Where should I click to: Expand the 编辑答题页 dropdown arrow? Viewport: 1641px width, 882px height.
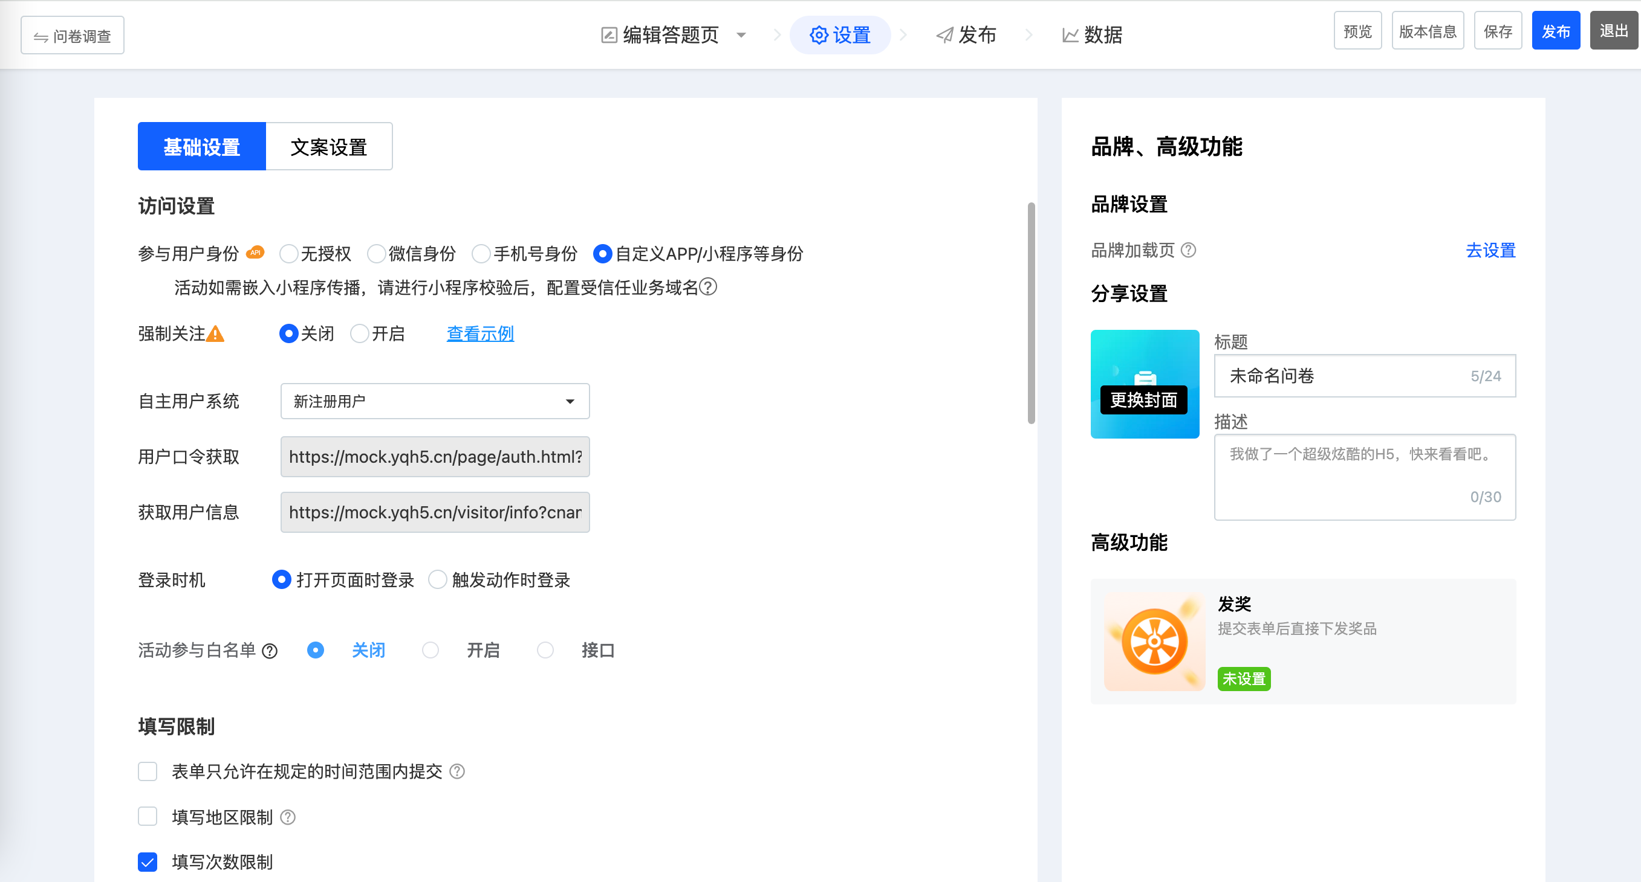[741, 35]
